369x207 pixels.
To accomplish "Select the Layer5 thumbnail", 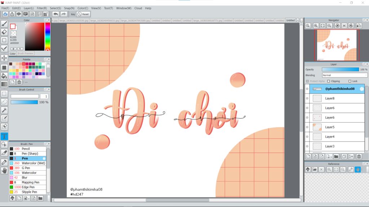I will tap(317, 127).
